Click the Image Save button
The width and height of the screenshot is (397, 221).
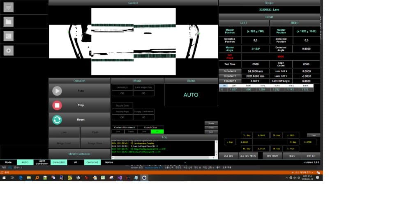click(x=95, y=143)
